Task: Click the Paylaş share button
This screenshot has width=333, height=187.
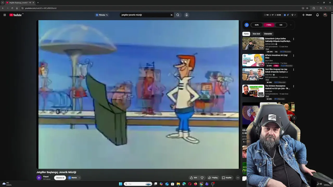Action: [x=213, y=178]
